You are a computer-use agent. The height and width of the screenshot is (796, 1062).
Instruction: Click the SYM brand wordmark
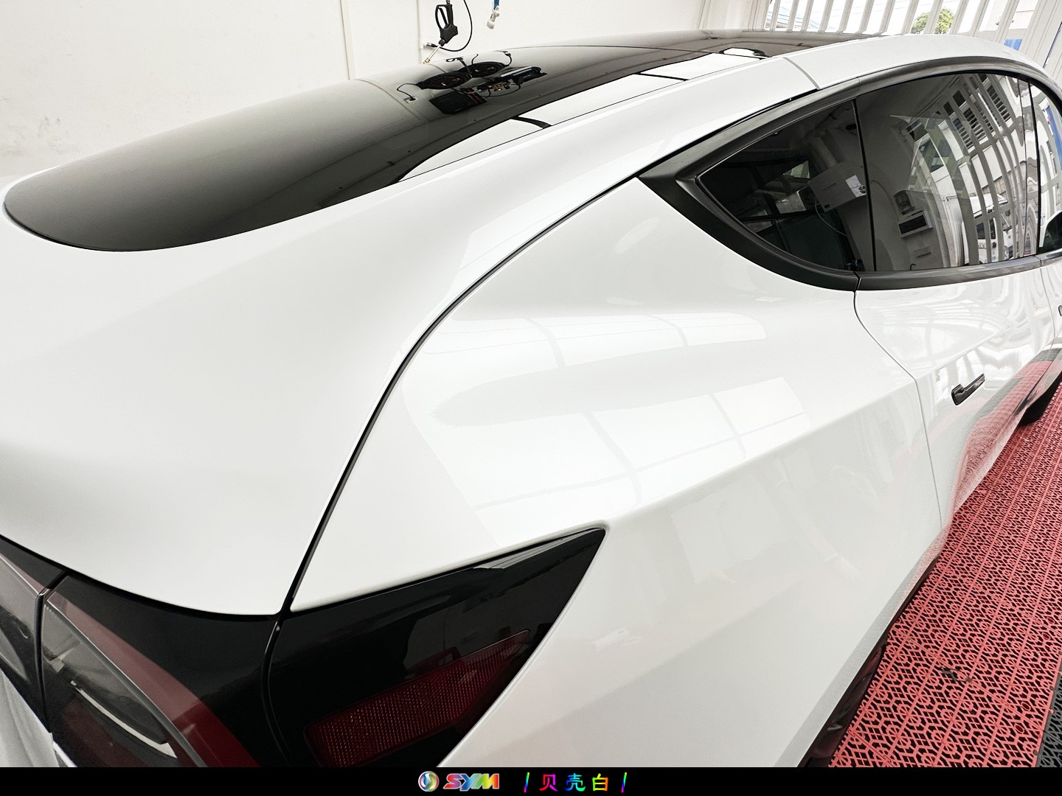coord(469,782)
